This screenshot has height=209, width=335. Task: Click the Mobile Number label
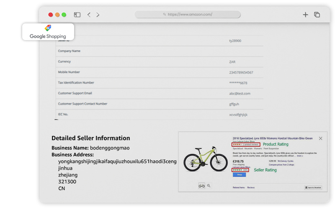tap(69, 72)
